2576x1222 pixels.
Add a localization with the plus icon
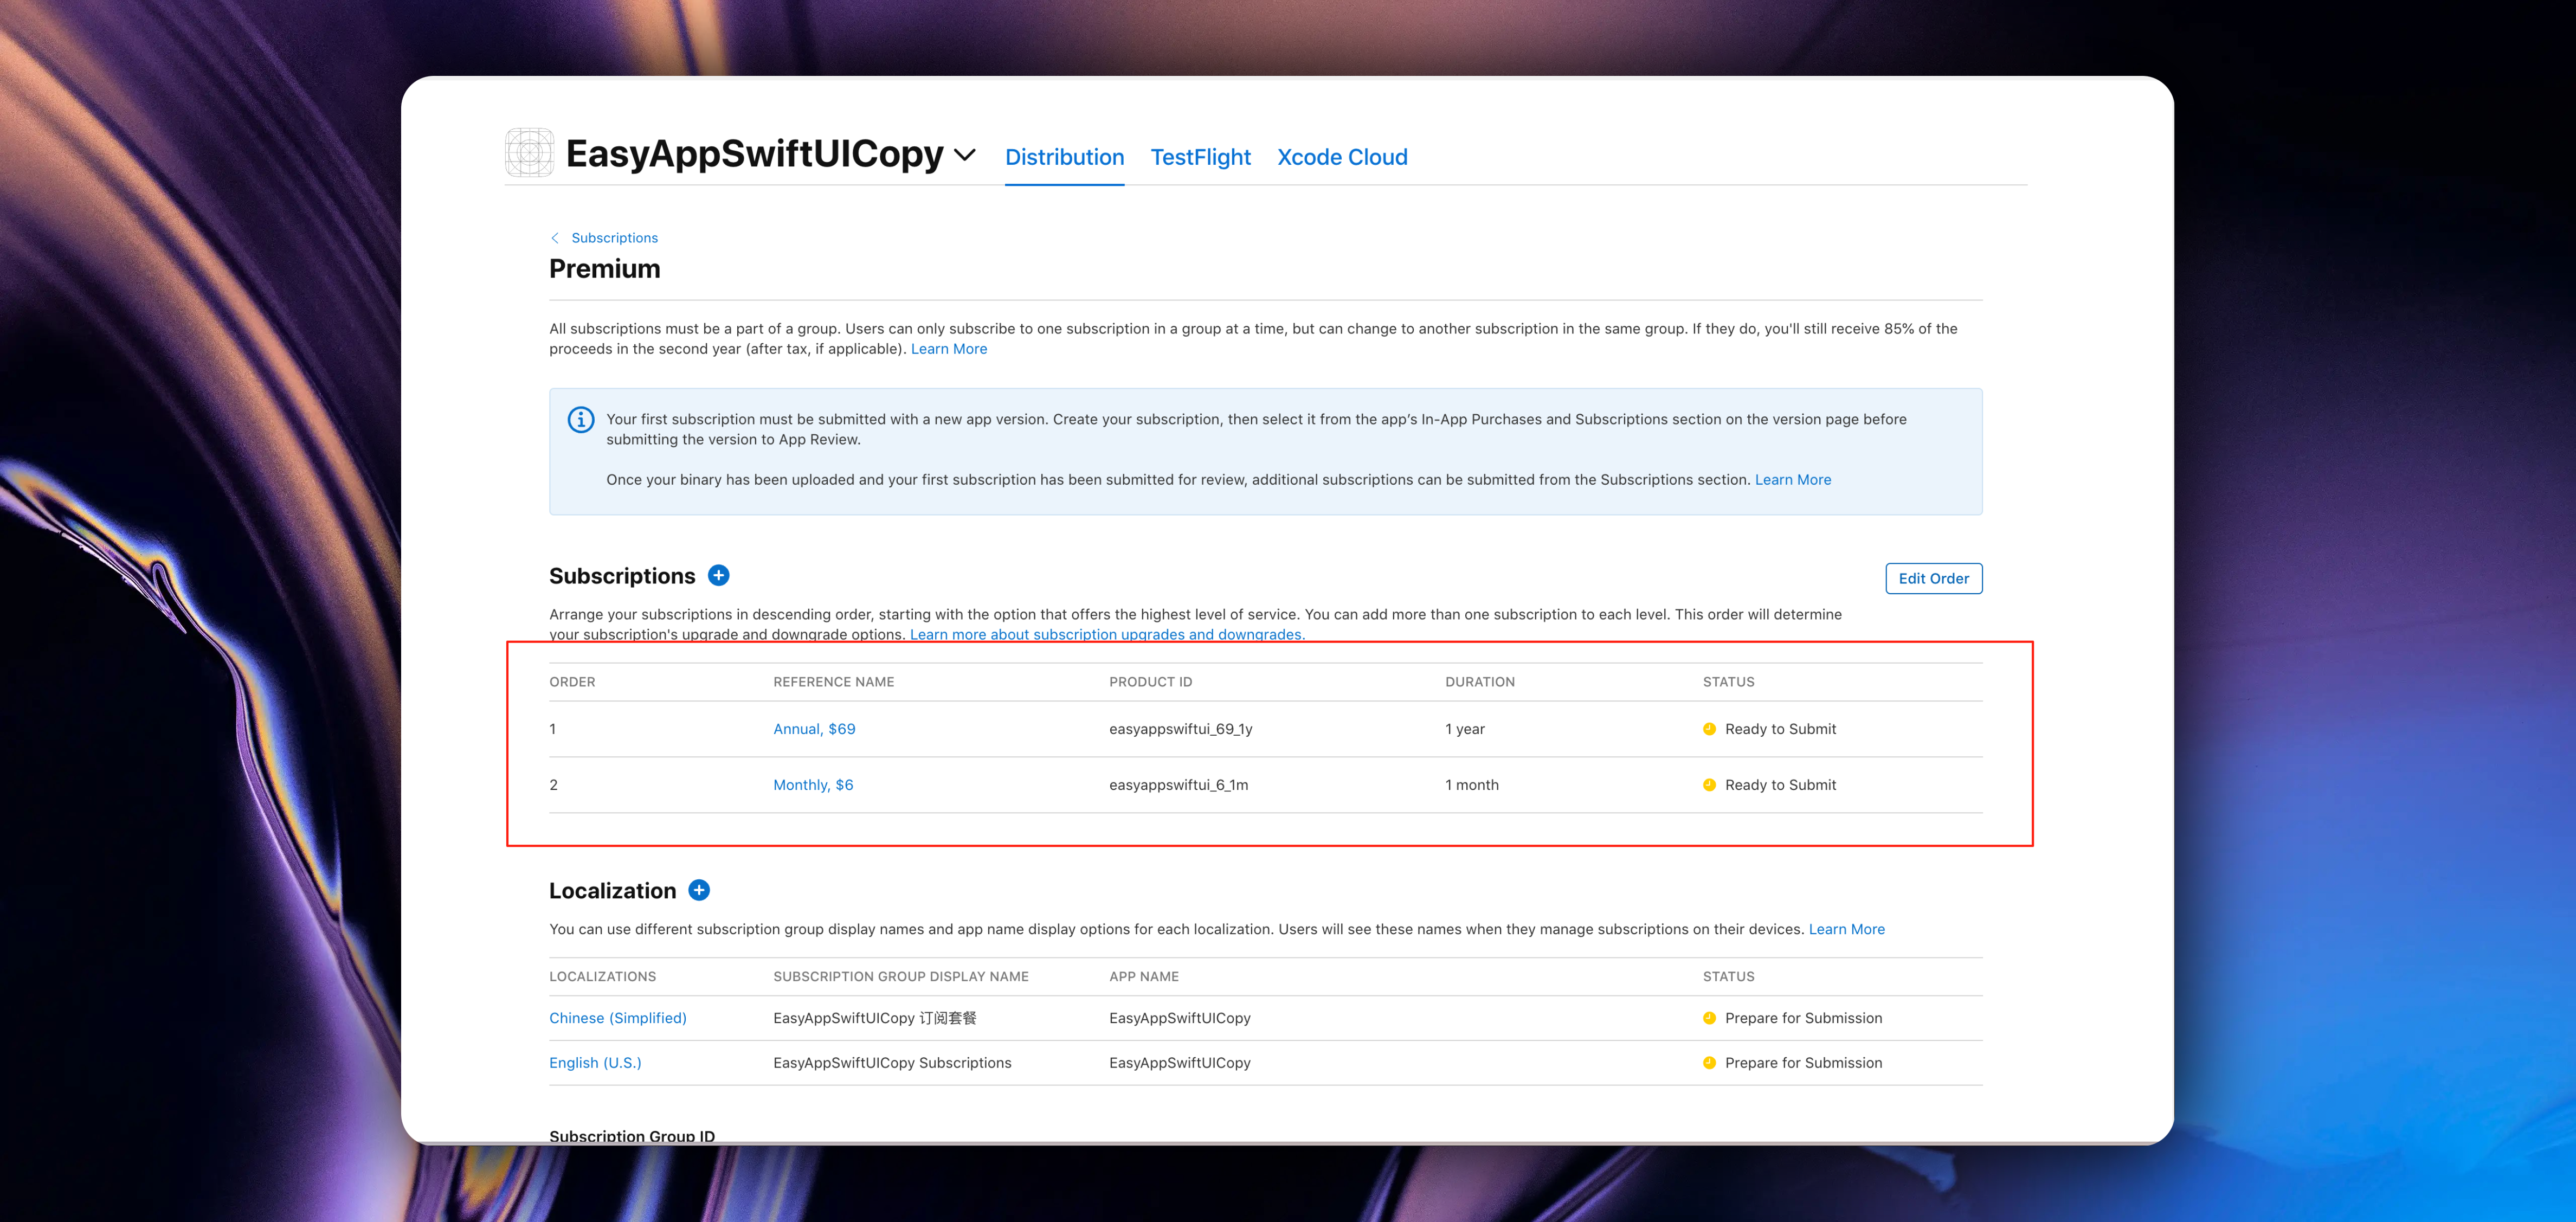[x=699, y=890]
